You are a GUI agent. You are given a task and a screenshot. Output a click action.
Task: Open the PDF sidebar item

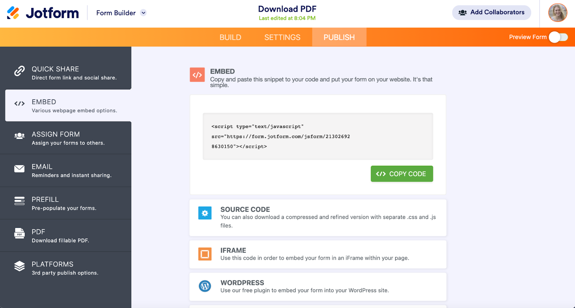coord(66,236)
